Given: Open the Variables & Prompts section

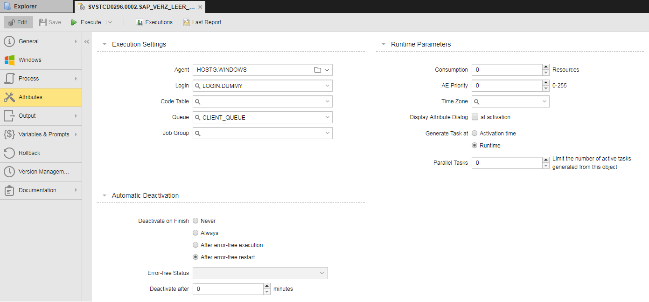Looking at the screenshot, I should click(x=41, y=134).
